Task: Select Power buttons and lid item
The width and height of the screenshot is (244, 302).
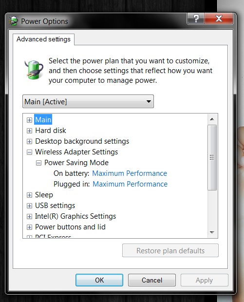Action: [70, 227]
